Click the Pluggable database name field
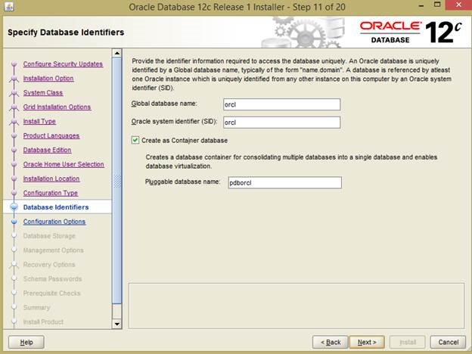Screen dimensions: 472x354 pyautogui.click(x=284, y=183)
